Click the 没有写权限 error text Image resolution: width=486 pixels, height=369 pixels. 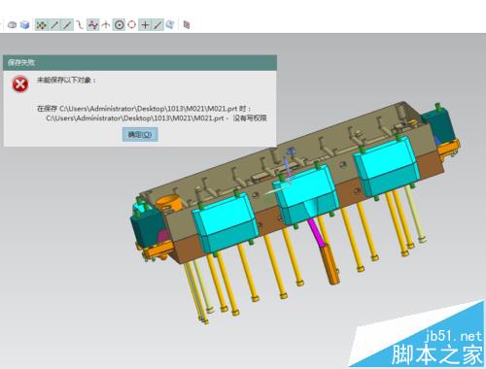tap(250, 118)
